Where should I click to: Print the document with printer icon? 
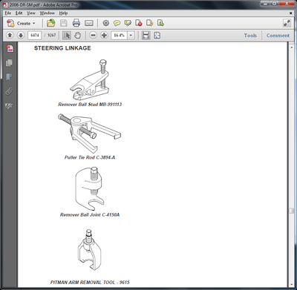point(76,23)
